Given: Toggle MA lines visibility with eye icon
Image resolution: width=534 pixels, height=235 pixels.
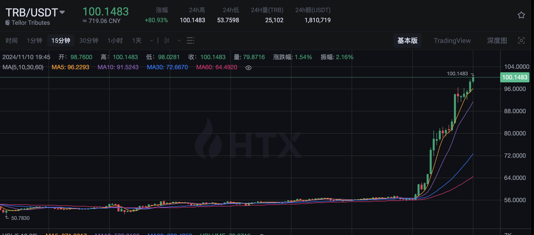Looking at the screenshot, I should point(248,68).
